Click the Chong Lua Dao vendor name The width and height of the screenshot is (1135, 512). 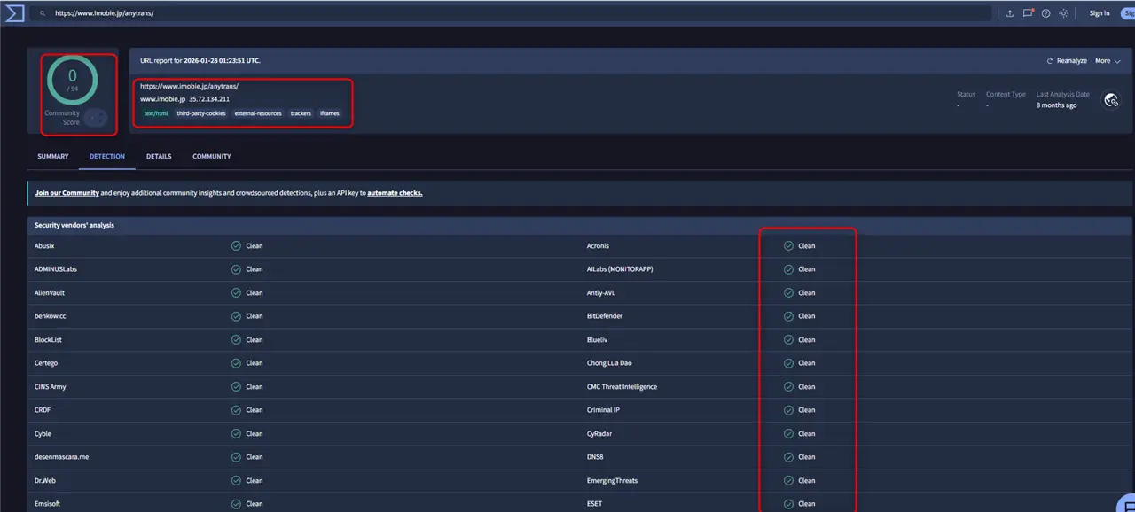click(x=609, y=363)
